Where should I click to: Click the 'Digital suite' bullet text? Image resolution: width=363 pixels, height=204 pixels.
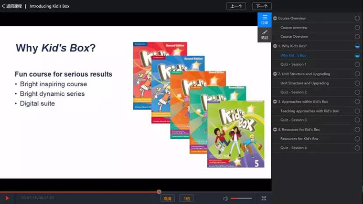point(37,103)
